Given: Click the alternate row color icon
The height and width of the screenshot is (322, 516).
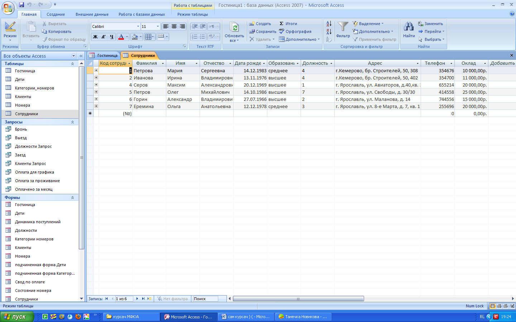Looking at the screenshot, I should (x=161, y=36).
